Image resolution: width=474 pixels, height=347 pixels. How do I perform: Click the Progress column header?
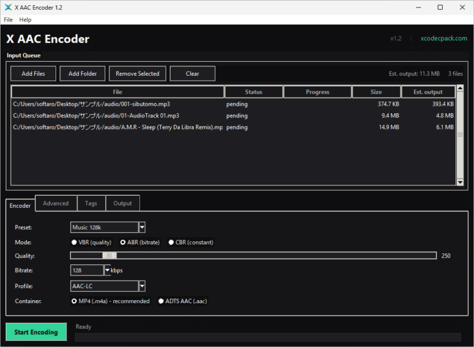coord(317,92)
